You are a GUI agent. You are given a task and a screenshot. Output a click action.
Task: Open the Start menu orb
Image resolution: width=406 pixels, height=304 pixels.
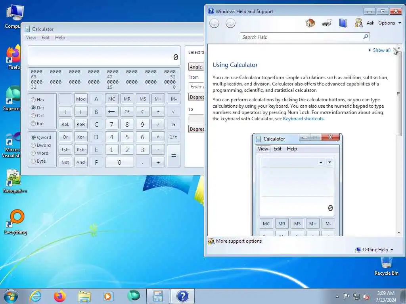(x=11, y=296)
